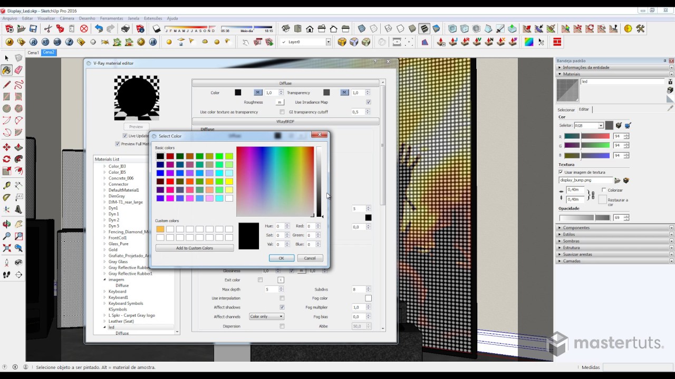This screenshot has width=675, height=379.
Task: Collapse the led material tree item
Action: coord(104,327)
